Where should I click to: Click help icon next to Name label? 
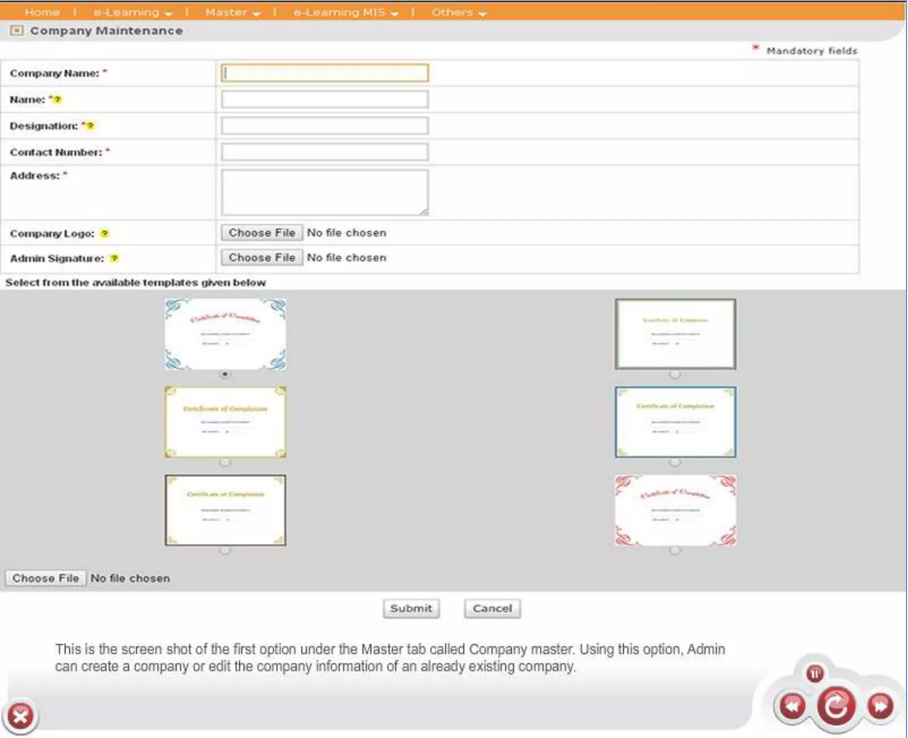point(57,100)
